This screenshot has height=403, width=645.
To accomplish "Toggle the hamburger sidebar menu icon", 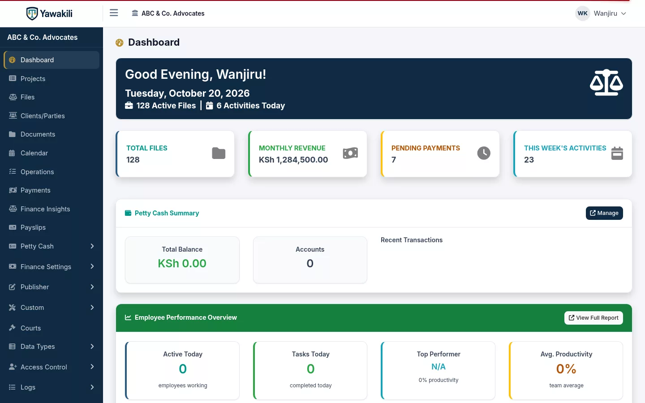I will (114, 13).
